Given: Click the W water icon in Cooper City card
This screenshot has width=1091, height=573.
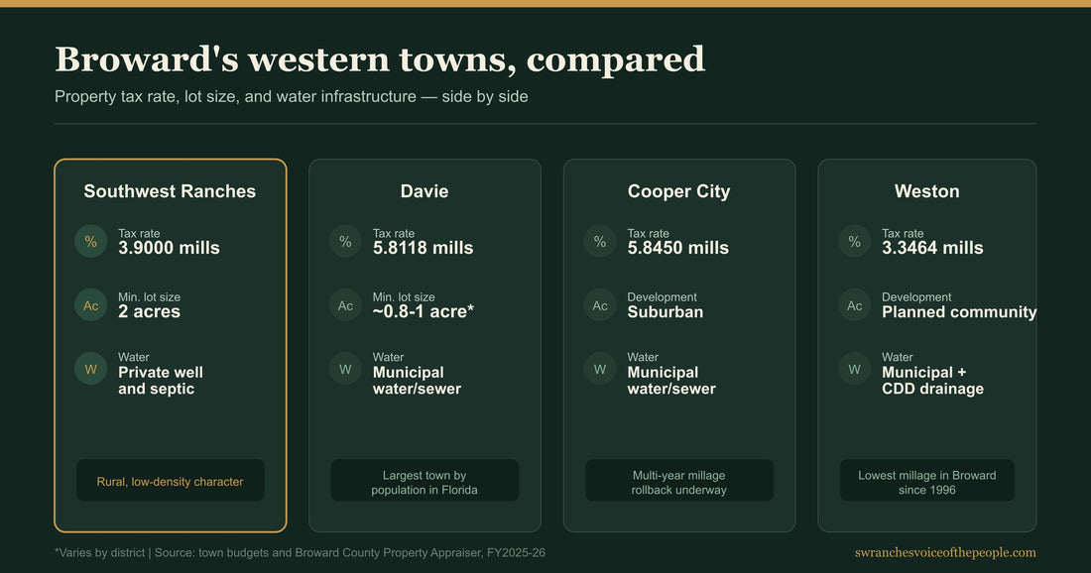Looking at the screenshot, I should pyautogui.click(x=600, y=369).
